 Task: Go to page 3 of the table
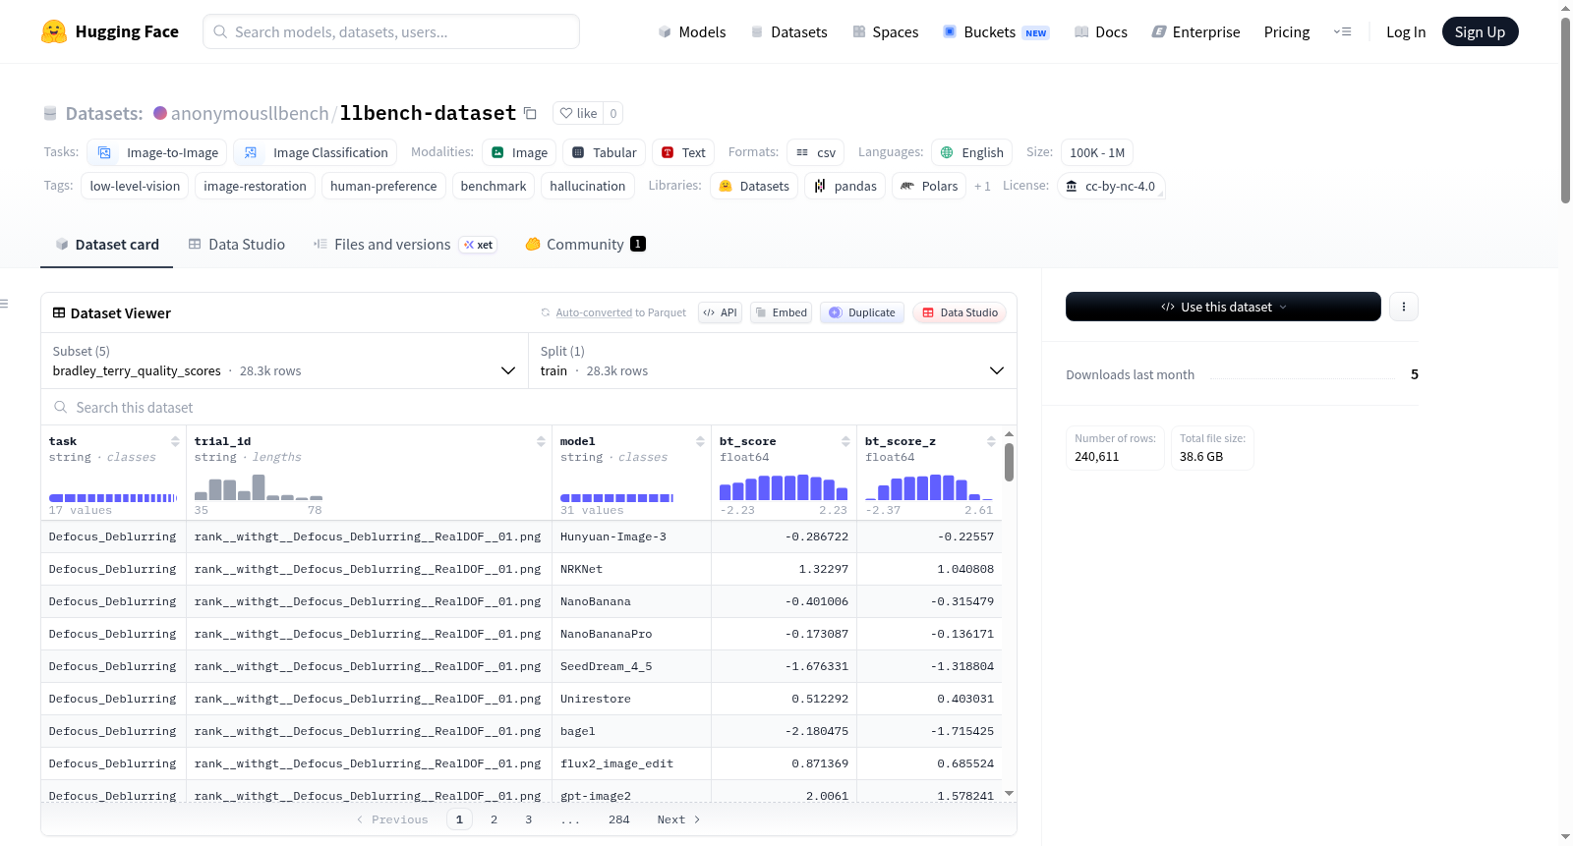point(529,819)
